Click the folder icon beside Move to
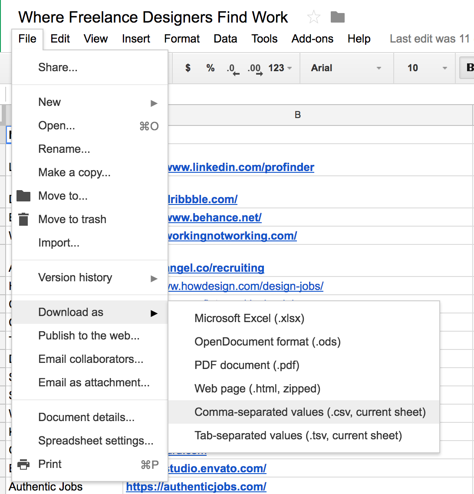This screenshot has width=474, height=494. pyautogui.click(x=23, y=196)
